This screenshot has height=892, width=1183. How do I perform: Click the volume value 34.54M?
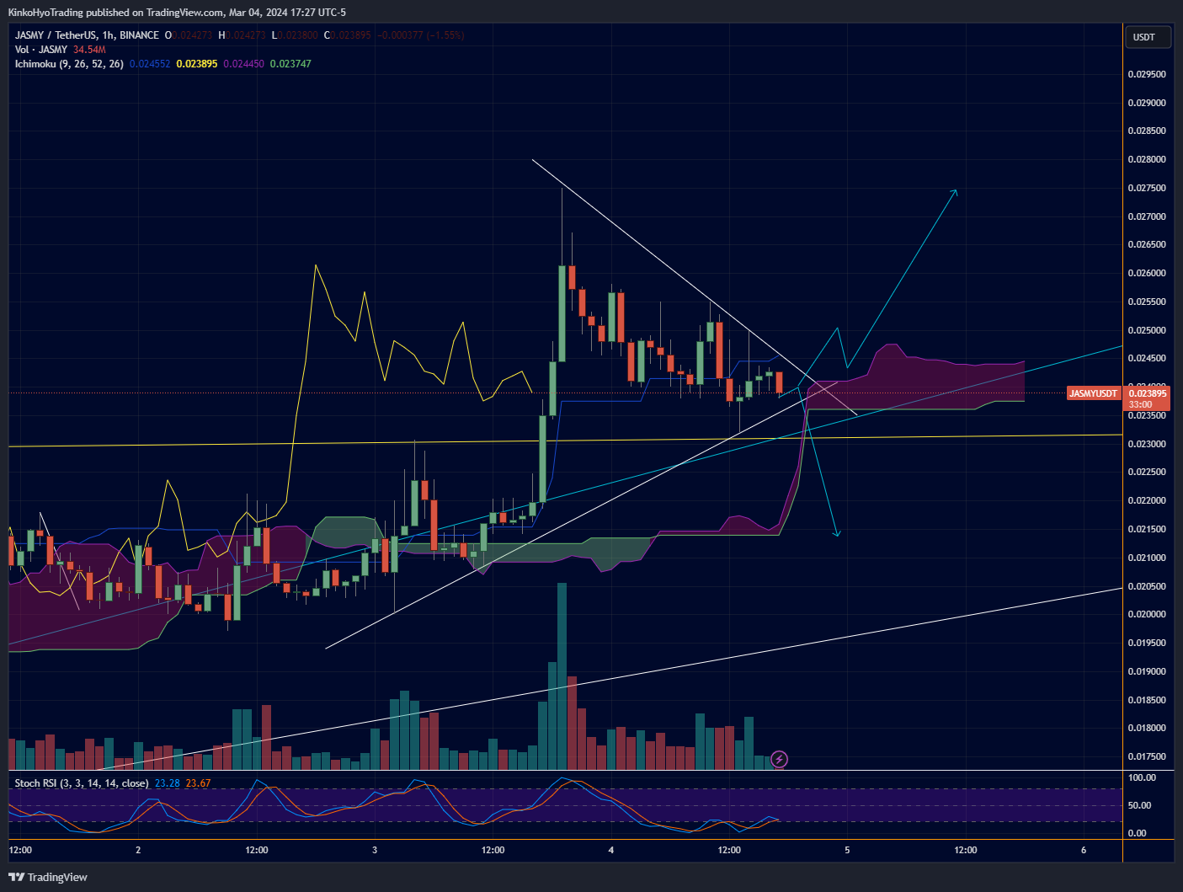point(89,50)
